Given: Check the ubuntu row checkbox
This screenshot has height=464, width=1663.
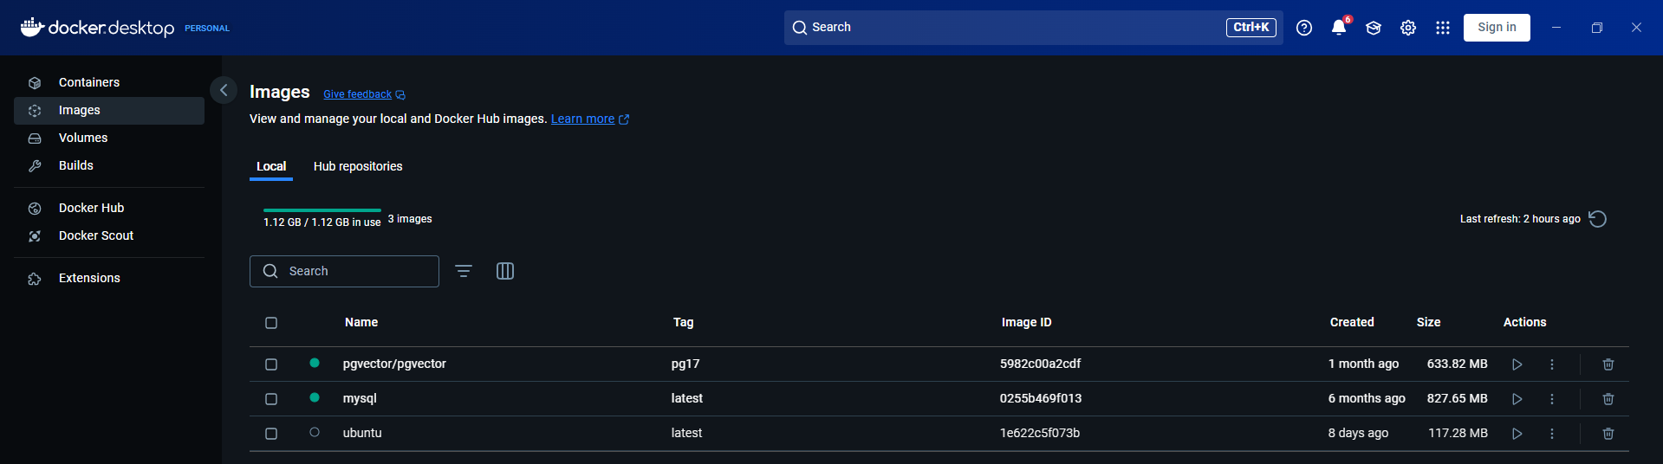Looking at the screenshot, I should click(271, 434).
